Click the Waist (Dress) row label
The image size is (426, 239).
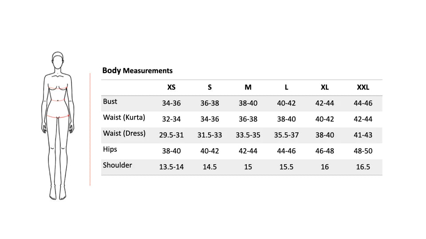[124, 133]
